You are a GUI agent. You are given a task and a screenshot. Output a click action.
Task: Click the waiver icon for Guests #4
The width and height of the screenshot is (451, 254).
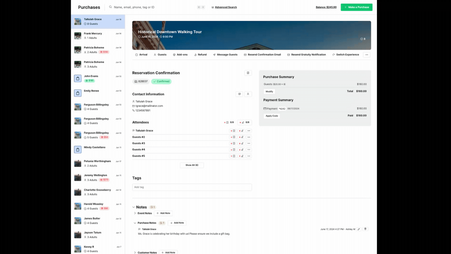(233, 150)
